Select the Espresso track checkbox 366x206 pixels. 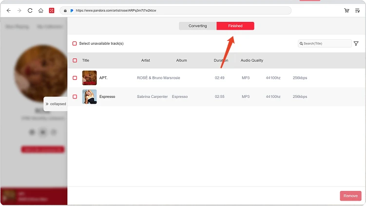[x=75, y=96]
